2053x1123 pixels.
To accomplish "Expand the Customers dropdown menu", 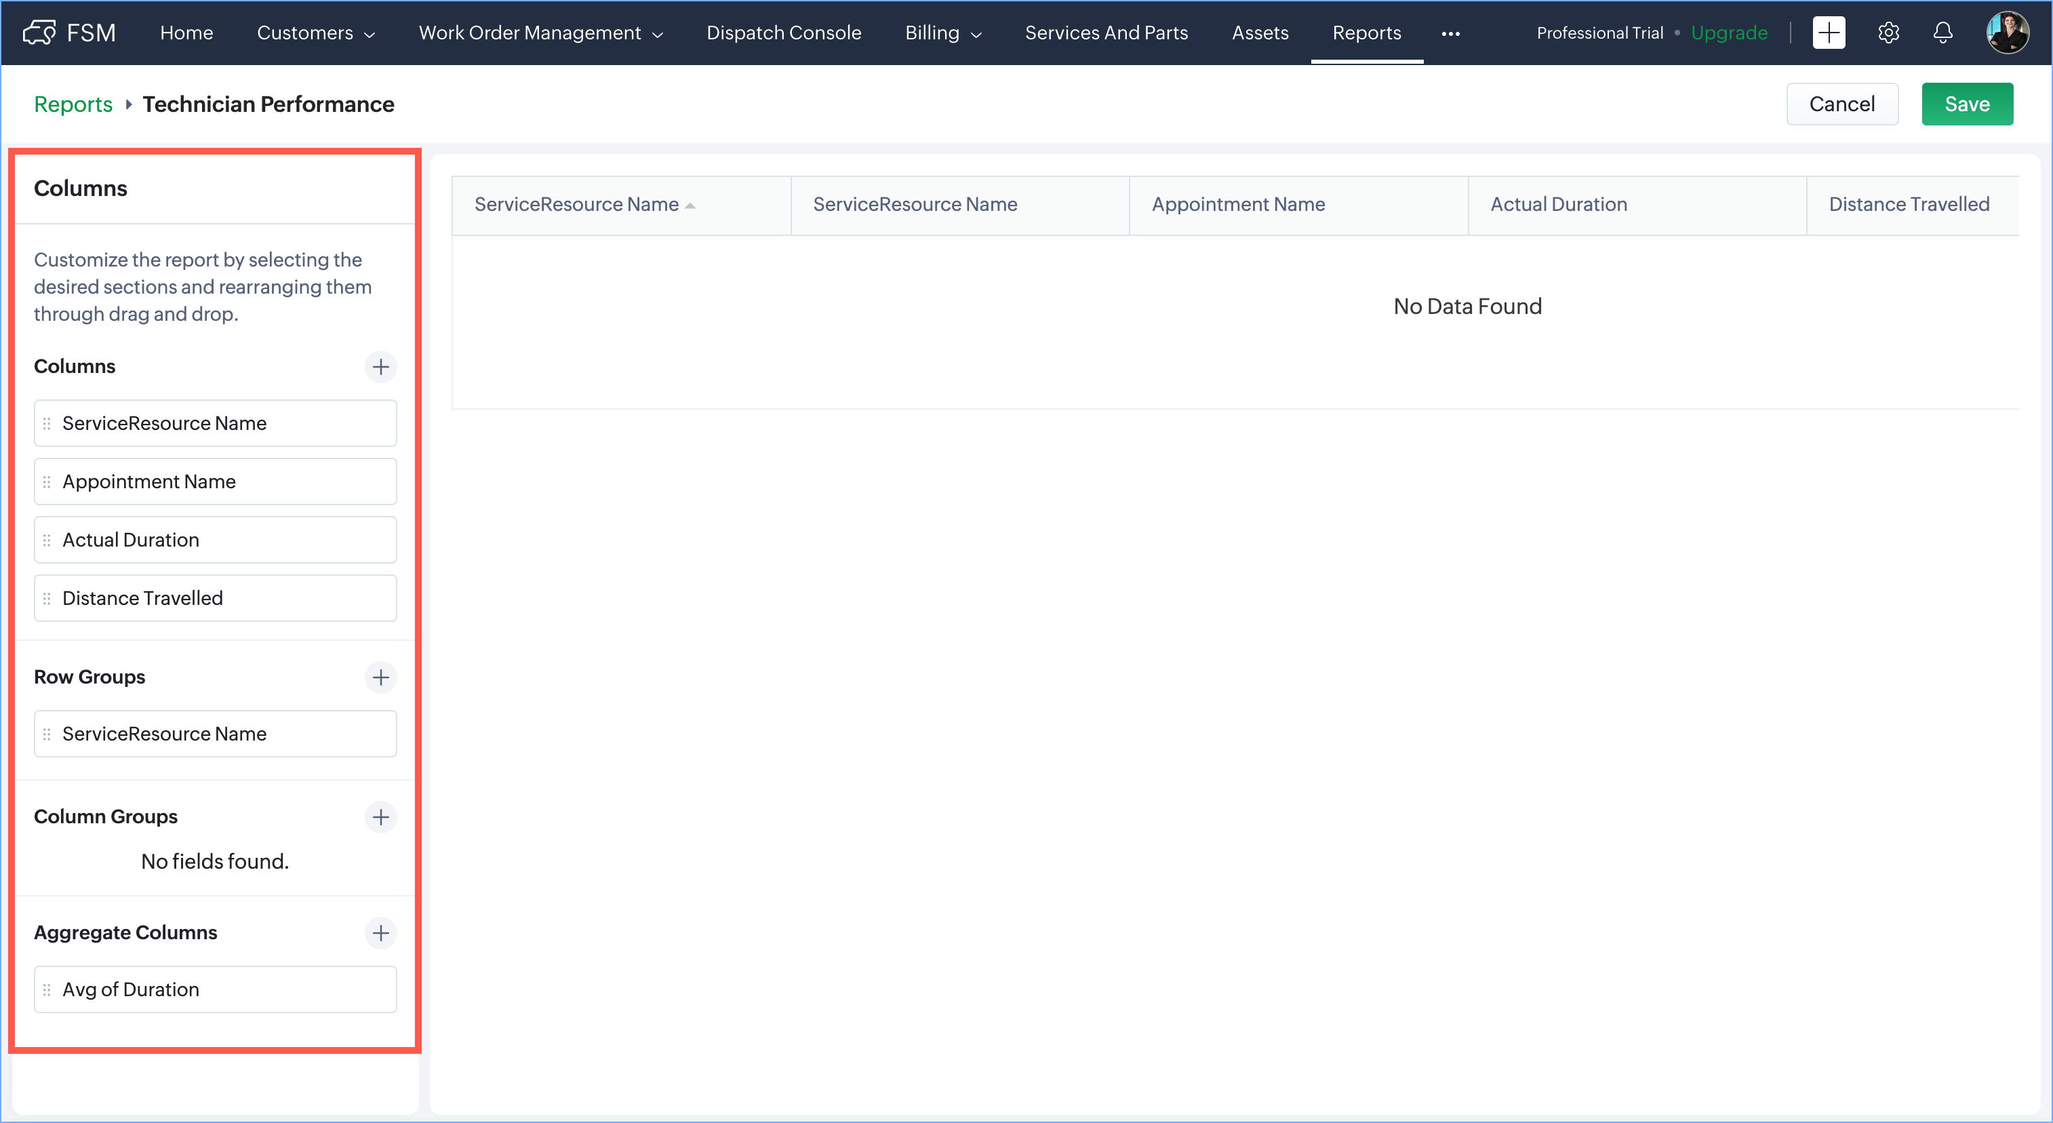I will (x=315, y=33).
